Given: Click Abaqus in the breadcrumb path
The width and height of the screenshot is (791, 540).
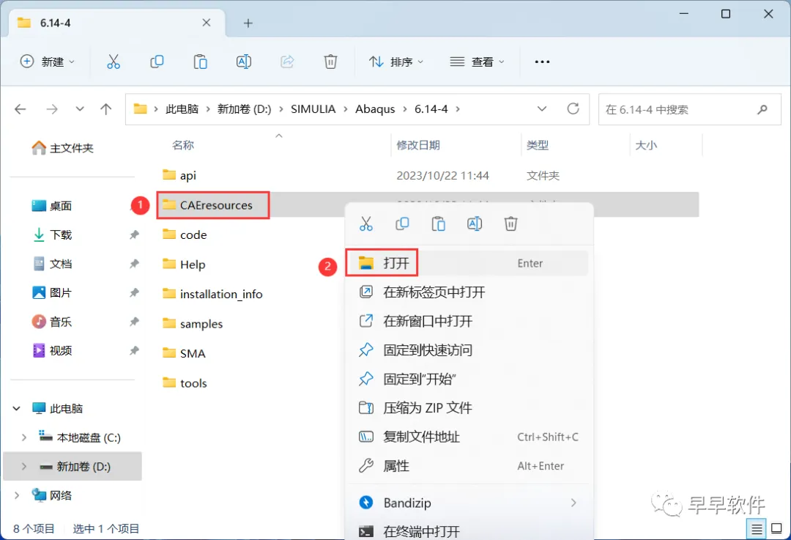Looking at the screenshot, I should tap(375, 109).
